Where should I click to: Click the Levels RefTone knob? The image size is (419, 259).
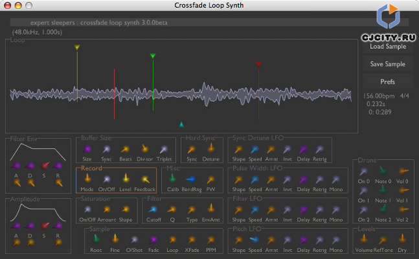pos(383,240)
